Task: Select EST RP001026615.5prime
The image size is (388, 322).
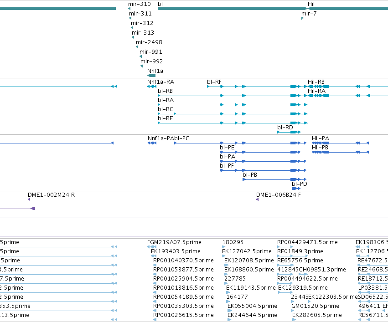Action: tap(155, 320)
